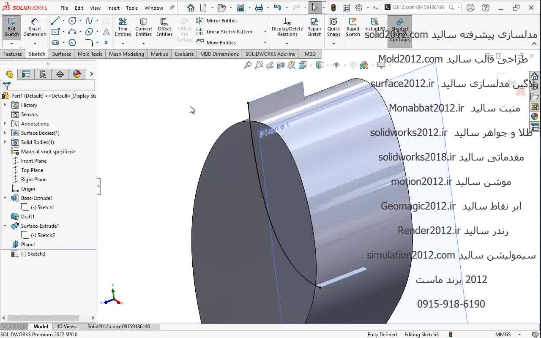
Task: Click the New document icon
Action: point(204,8)
